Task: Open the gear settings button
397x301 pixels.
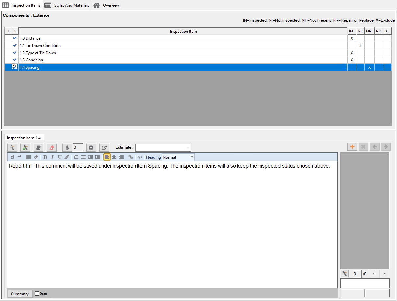Action: 91,148
